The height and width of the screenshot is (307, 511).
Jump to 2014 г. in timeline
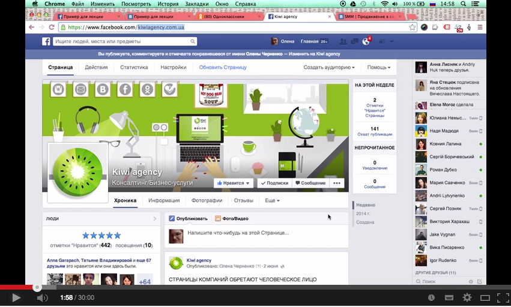[x=363, y=213]
